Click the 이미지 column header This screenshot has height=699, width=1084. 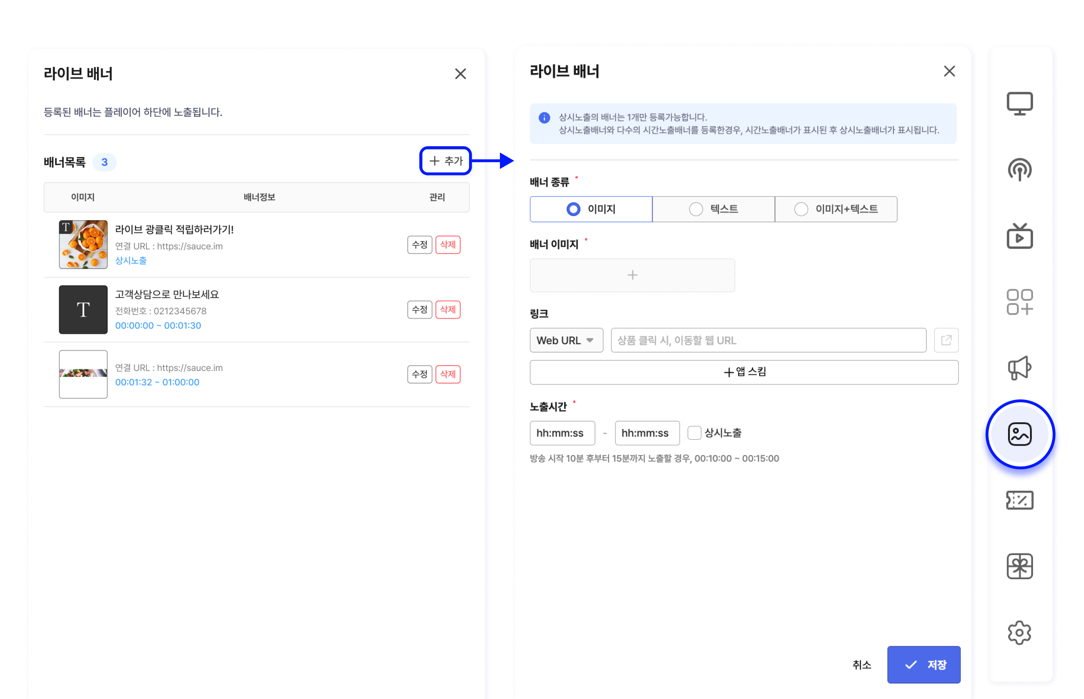83,197
